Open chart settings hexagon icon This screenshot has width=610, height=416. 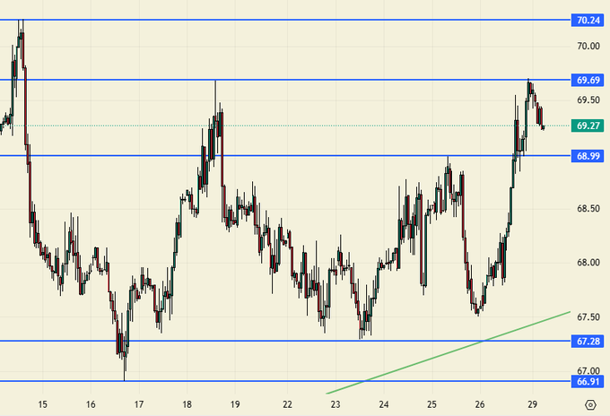589,405
